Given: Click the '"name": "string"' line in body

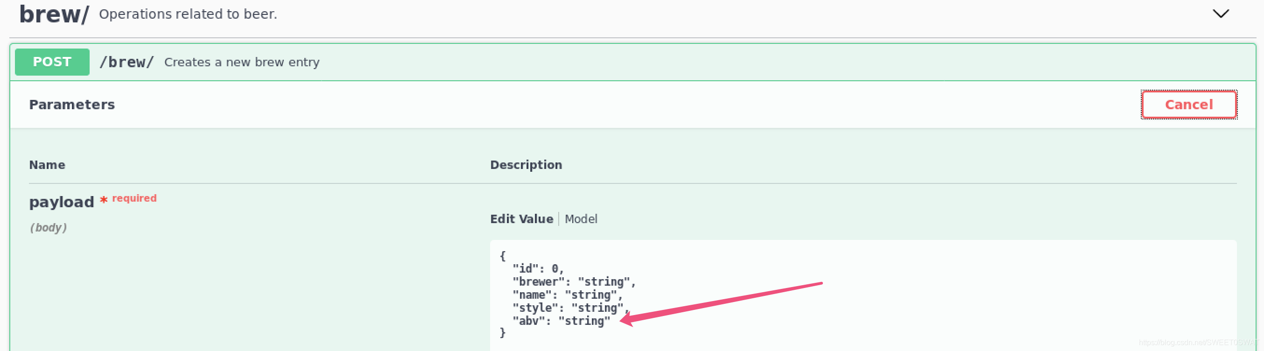Looking at the screenshot, I should [x=567, y=295].
